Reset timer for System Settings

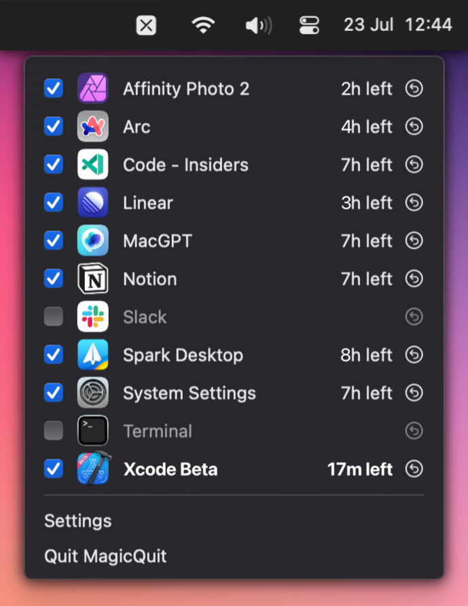[414, 393]
